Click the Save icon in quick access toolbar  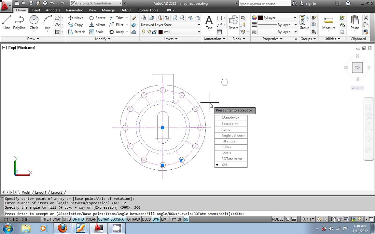coord(31,3)
